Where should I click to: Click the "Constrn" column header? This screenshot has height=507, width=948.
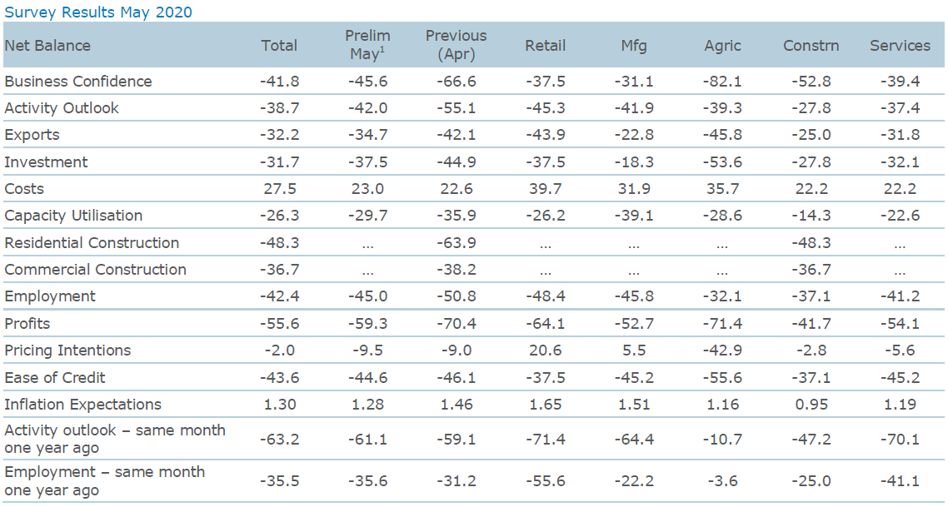point(811,46)
